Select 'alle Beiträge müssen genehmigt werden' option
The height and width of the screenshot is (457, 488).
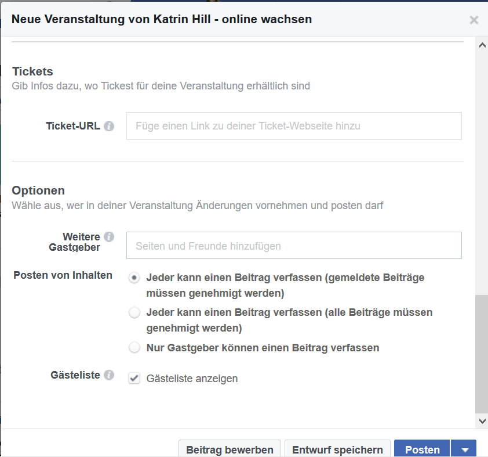(x=134, y=312)
